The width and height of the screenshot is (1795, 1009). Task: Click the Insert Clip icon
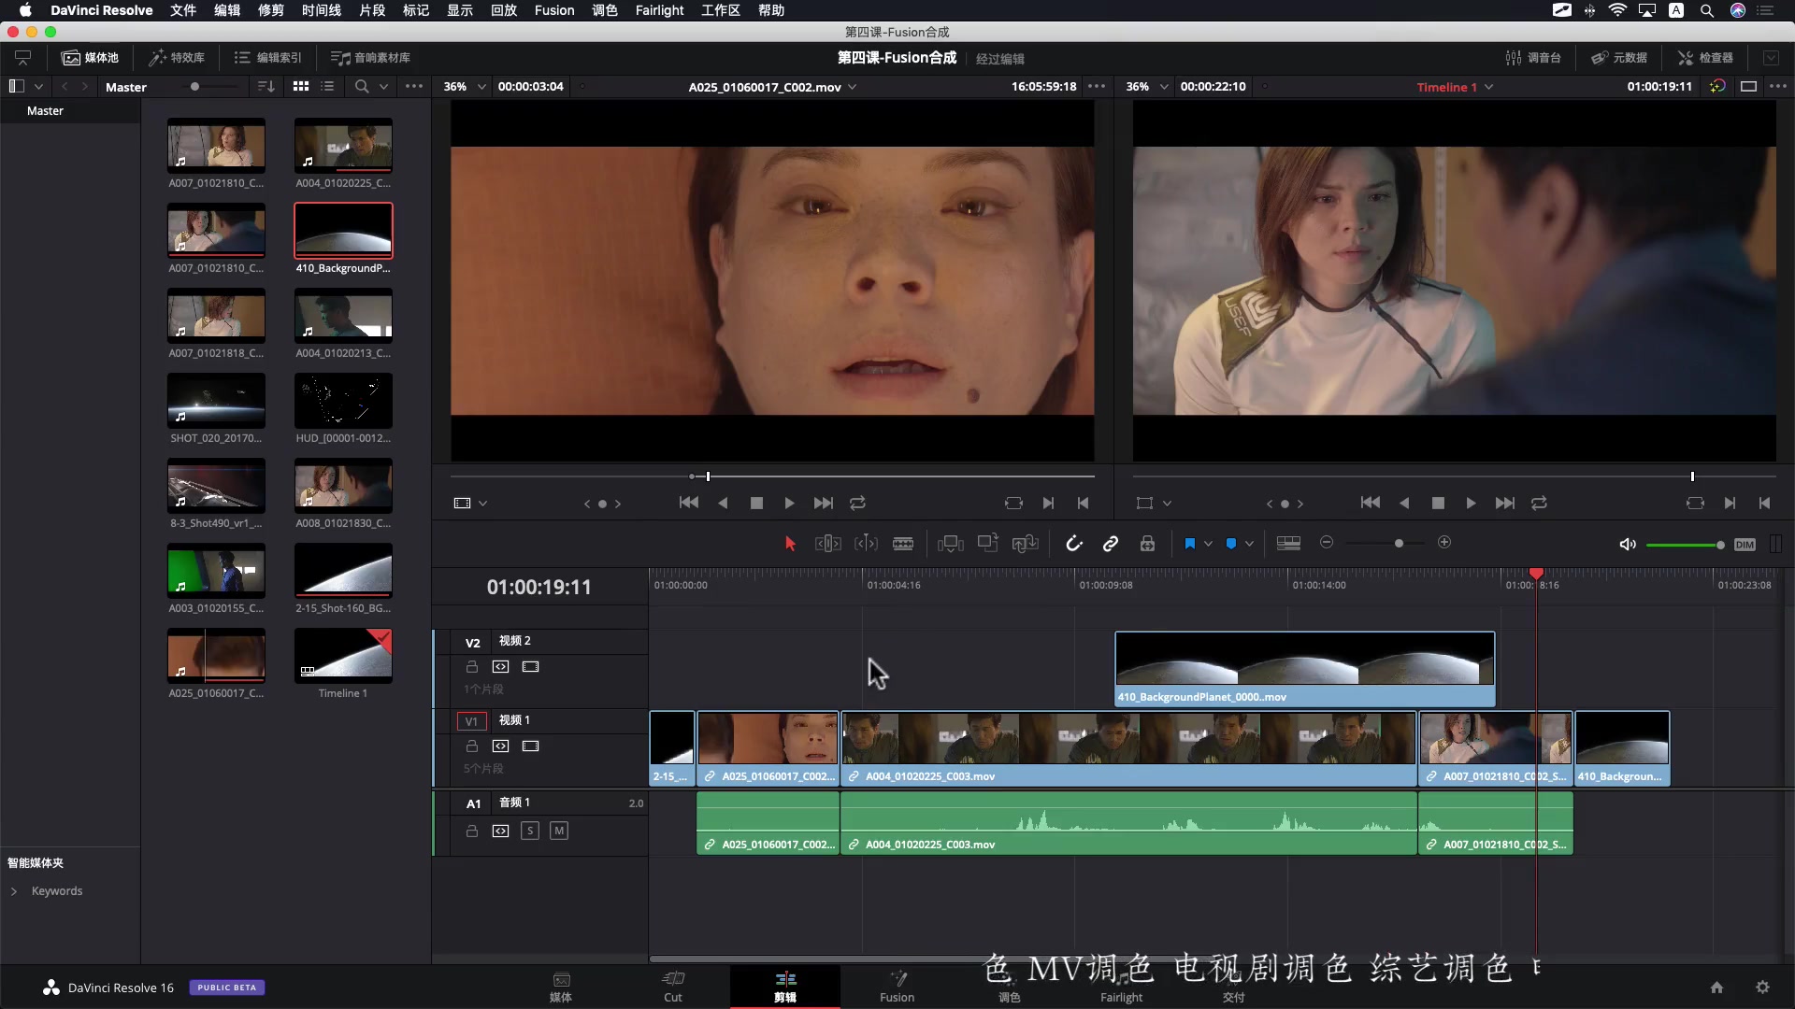click(x=951, y=544)
